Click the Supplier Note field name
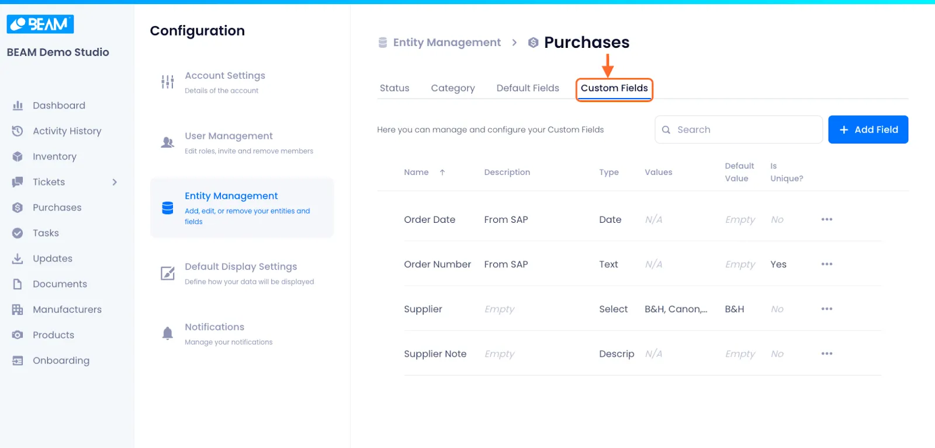 click(435, 353)
